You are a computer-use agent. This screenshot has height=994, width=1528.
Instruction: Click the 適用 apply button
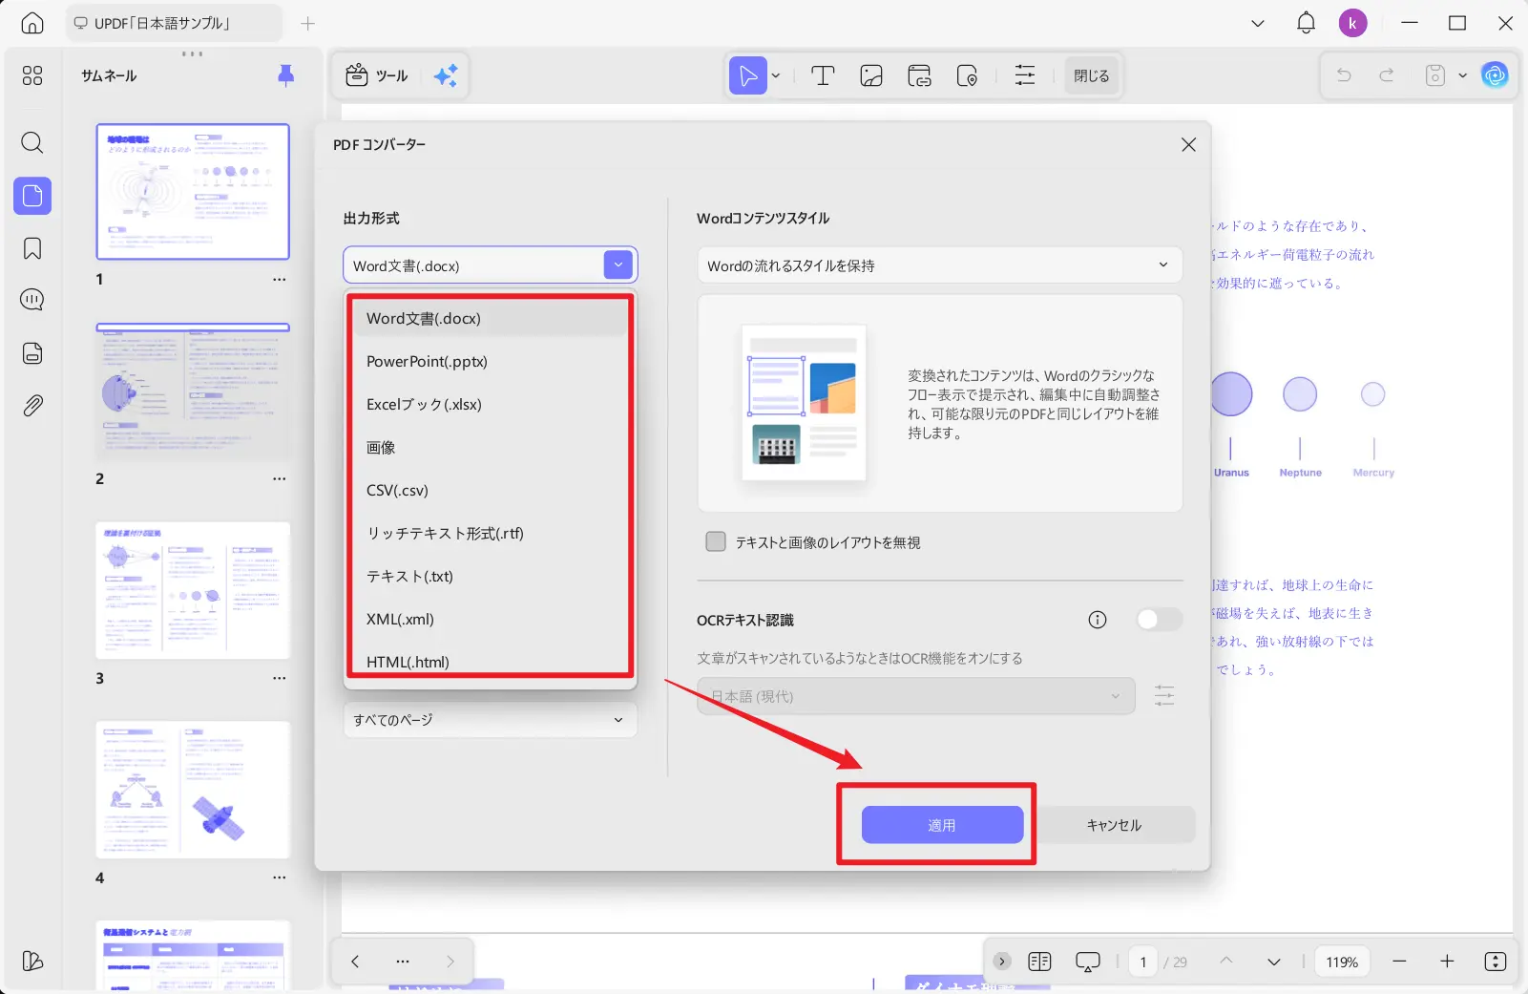pos(942,825)
